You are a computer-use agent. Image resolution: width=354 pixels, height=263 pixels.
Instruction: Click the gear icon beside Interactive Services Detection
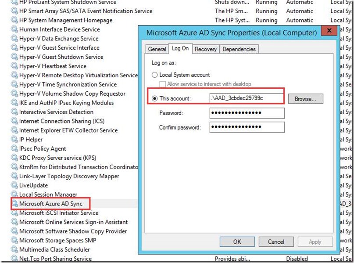click(x=14, y=112)
